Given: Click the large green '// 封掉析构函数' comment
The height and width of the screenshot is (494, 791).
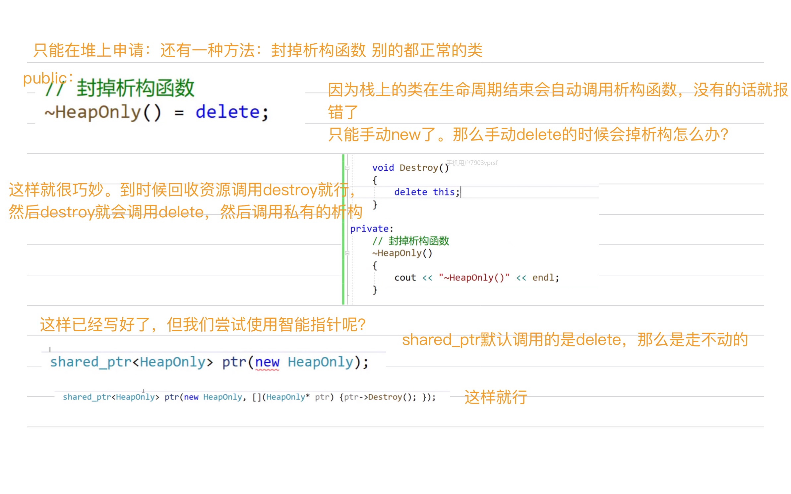Looking at the screenshot, I should pyautogui.click(x=119, y=88).
